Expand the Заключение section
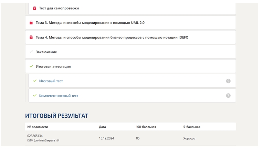262x149 pixels. (x=130, y=52)
